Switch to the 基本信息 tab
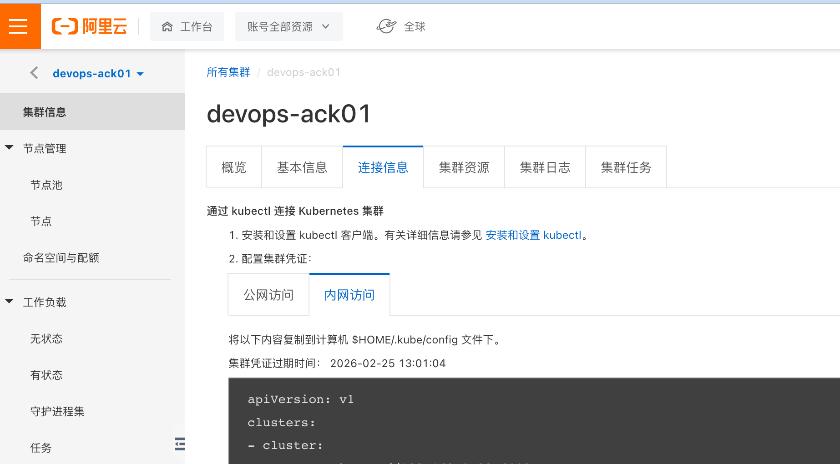Screen dimensions: 840x464 click(x=302, y=167)
